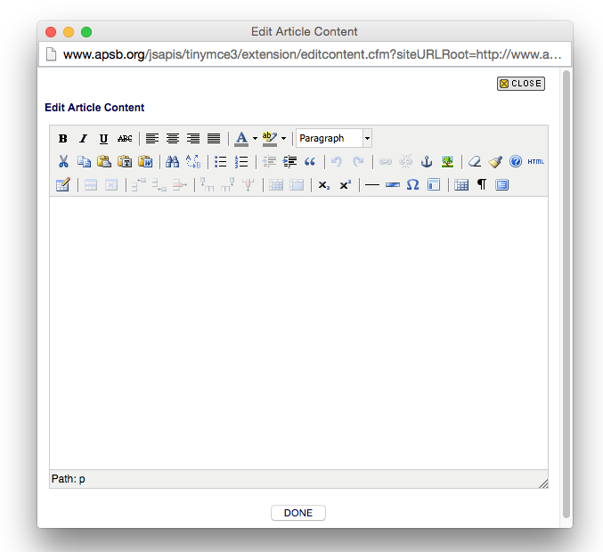Open the editor help icon
603x552 pixels.
[515, 162]
